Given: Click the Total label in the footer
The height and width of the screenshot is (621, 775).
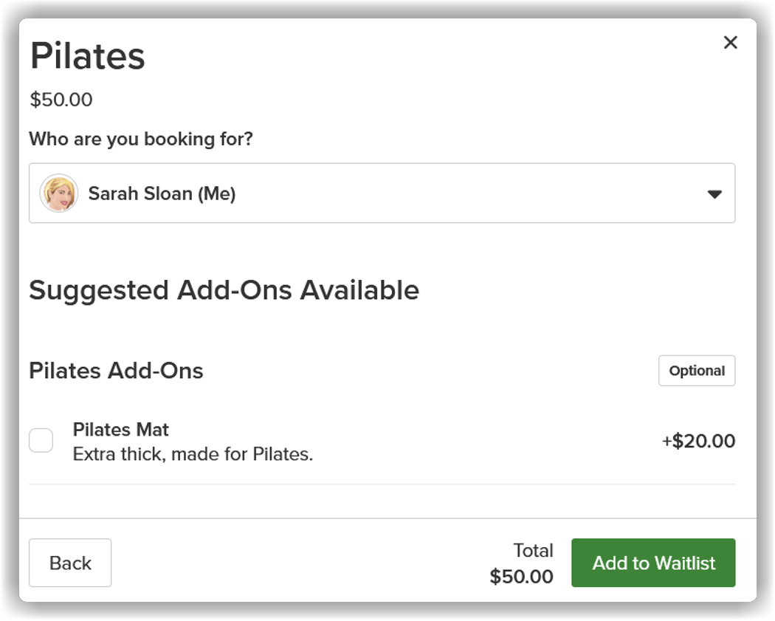Looking at the screenshot, I should [533, 550].
